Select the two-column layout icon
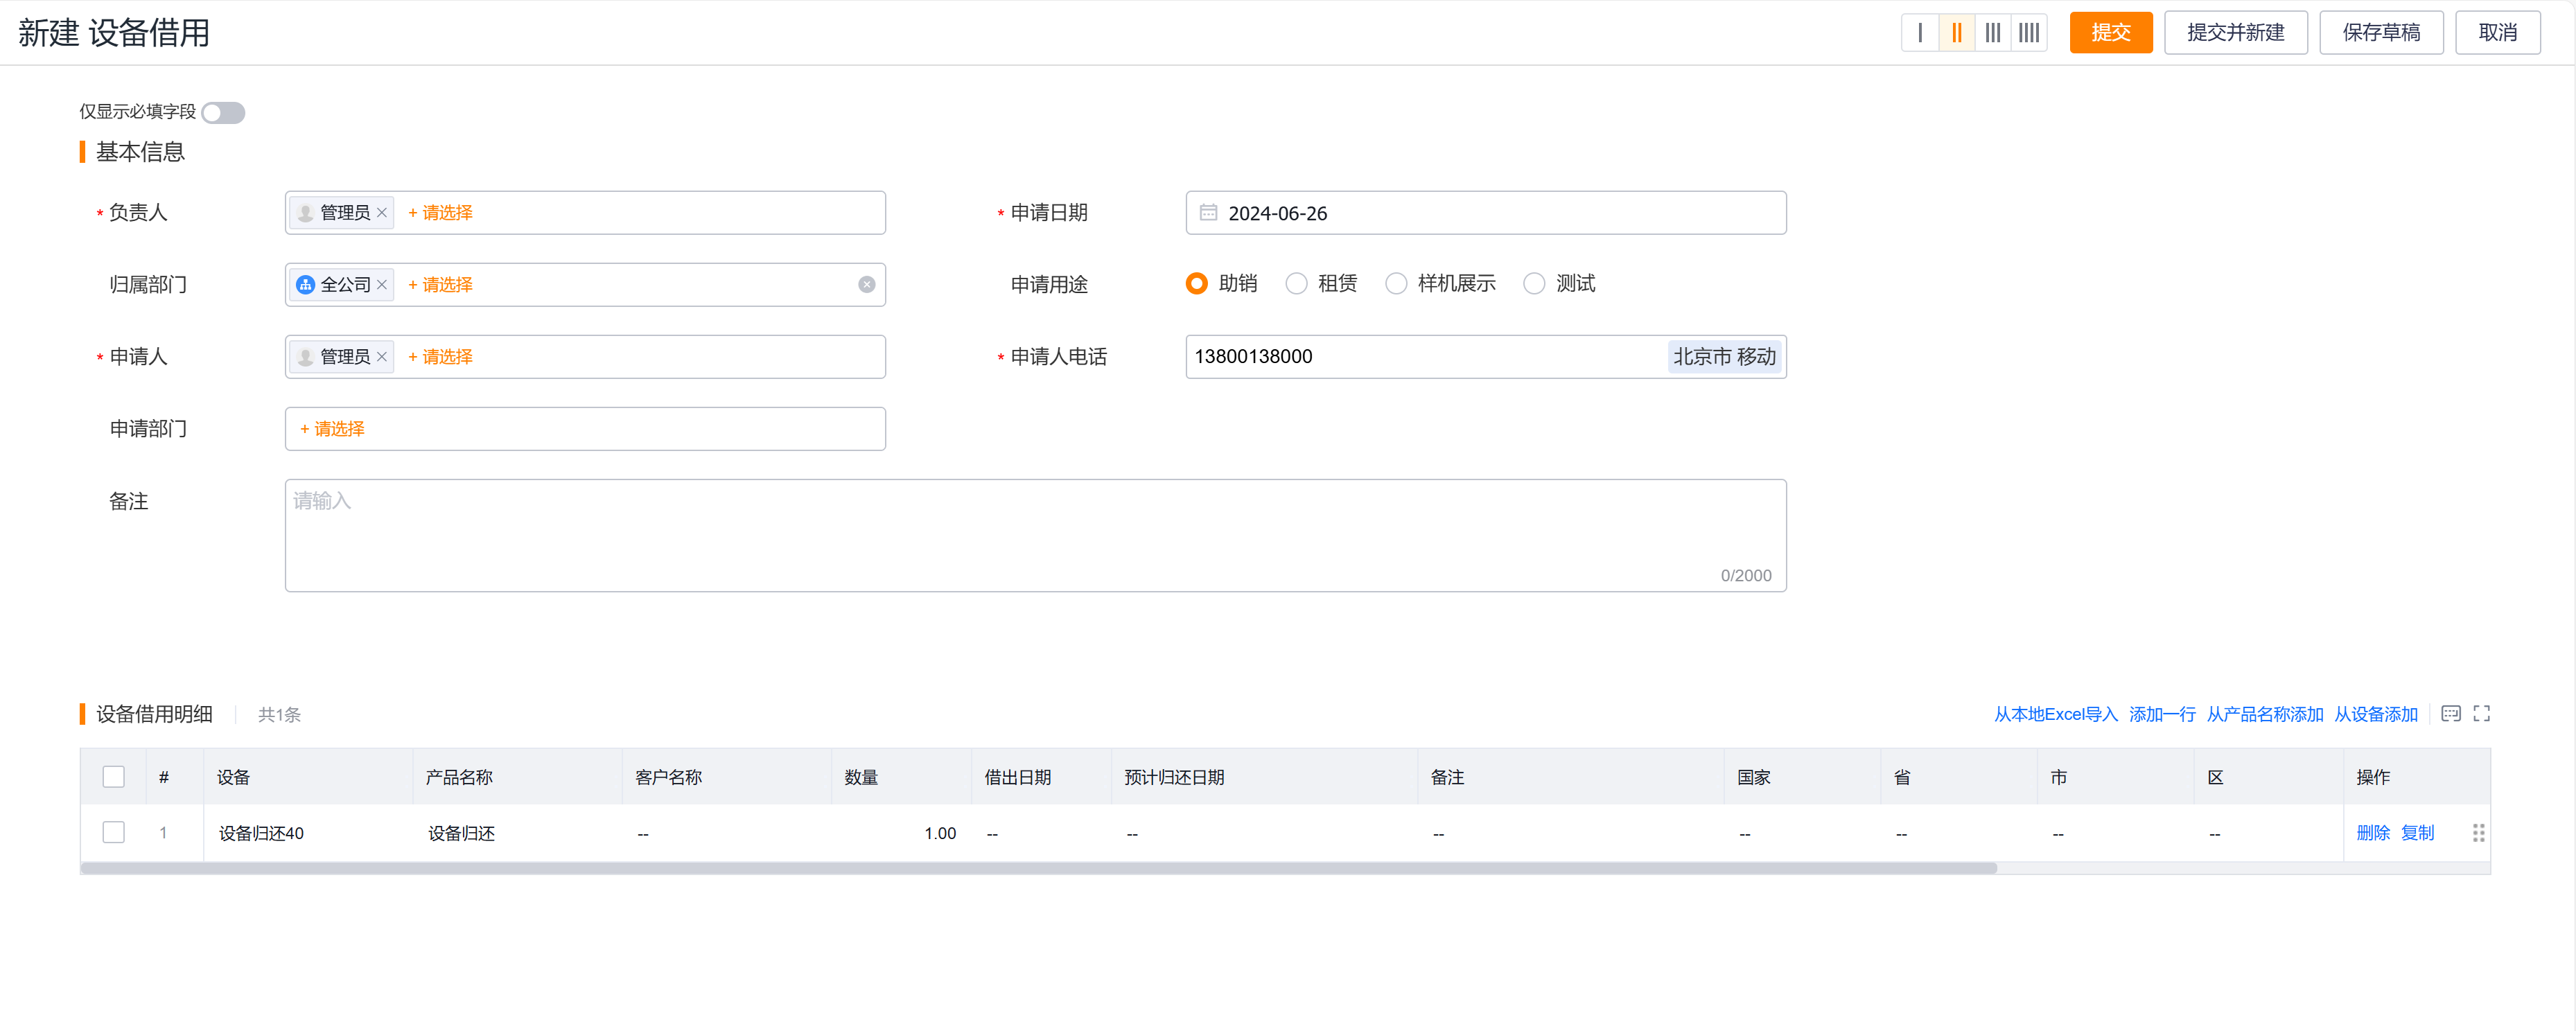2576x1031 pixels. pyautogui.click(x=1956, y=33)
